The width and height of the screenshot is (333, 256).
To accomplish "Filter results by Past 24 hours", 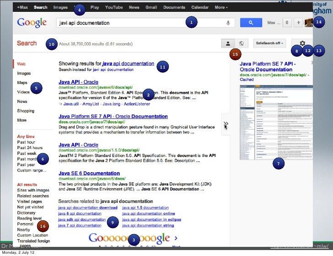I will coord(30,148).
